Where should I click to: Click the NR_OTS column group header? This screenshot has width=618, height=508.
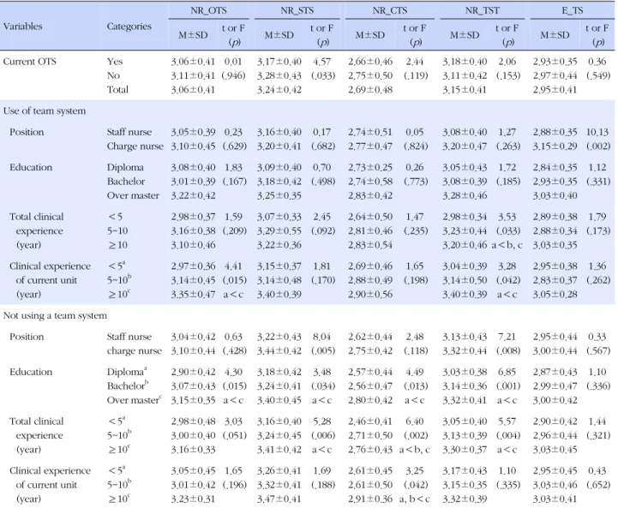tap(208, 10)
